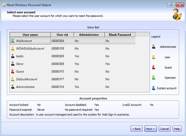Go to the previous step with Back
The height and width of the screenshot is (136, 186).
136,129
